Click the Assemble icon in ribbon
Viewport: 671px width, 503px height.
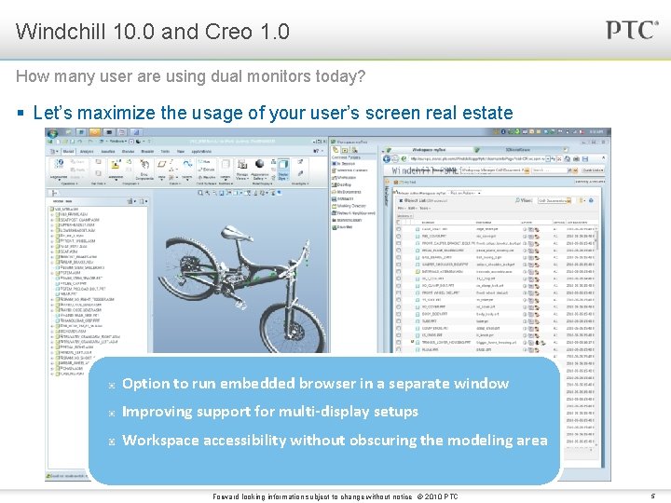116,166
